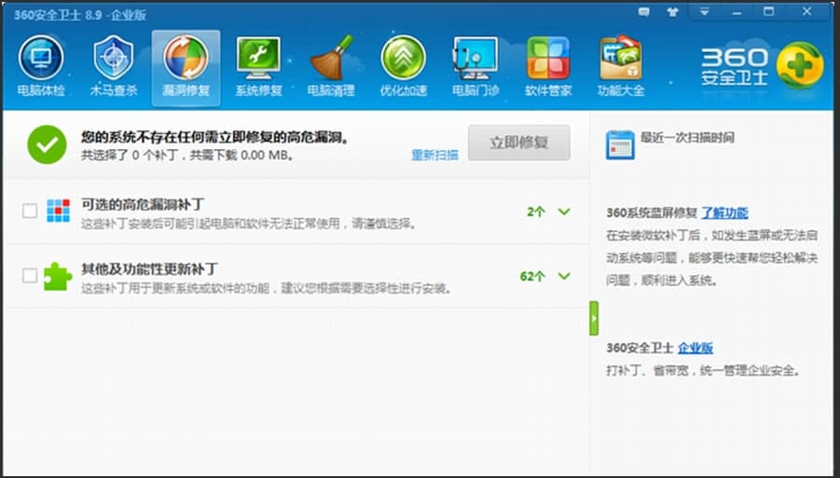Open 电脑体检 computer checkup
This screenshot has width=840, height=478.
tap(41, 67)
